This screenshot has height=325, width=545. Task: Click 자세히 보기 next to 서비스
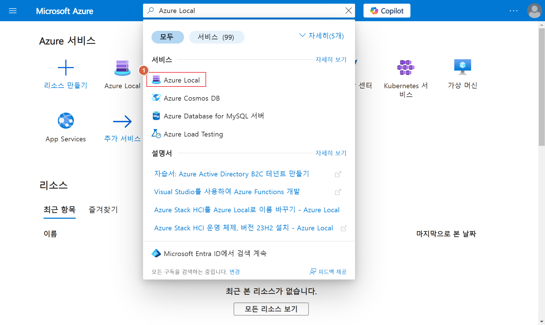pyautogui.click(x=331, y=59)
